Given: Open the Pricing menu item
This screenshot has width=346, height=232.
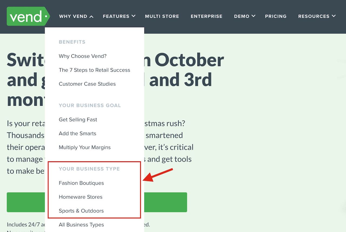Looking at the screenshot, I should click(x=276, y=16).
